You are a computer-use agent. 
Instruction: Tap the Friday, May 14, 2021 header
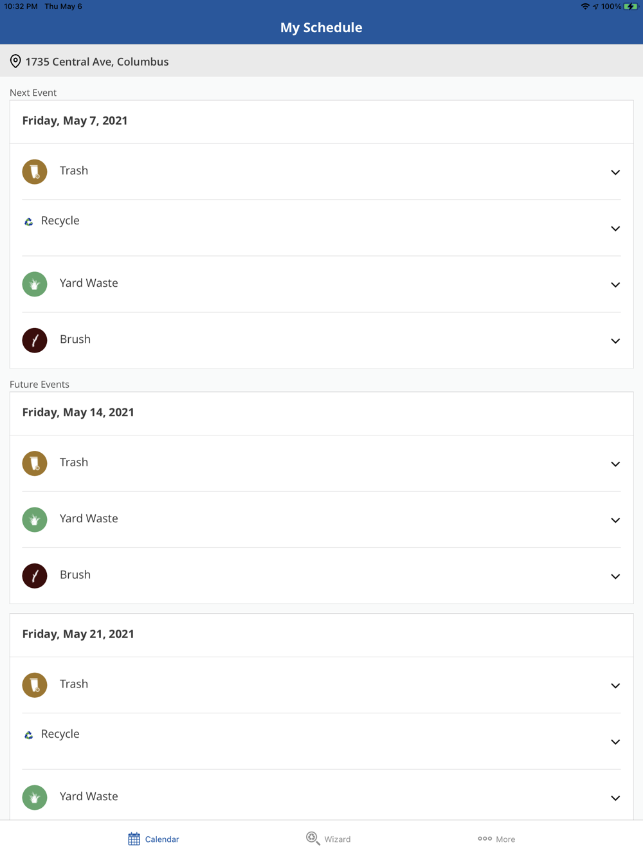click(78, 412)
